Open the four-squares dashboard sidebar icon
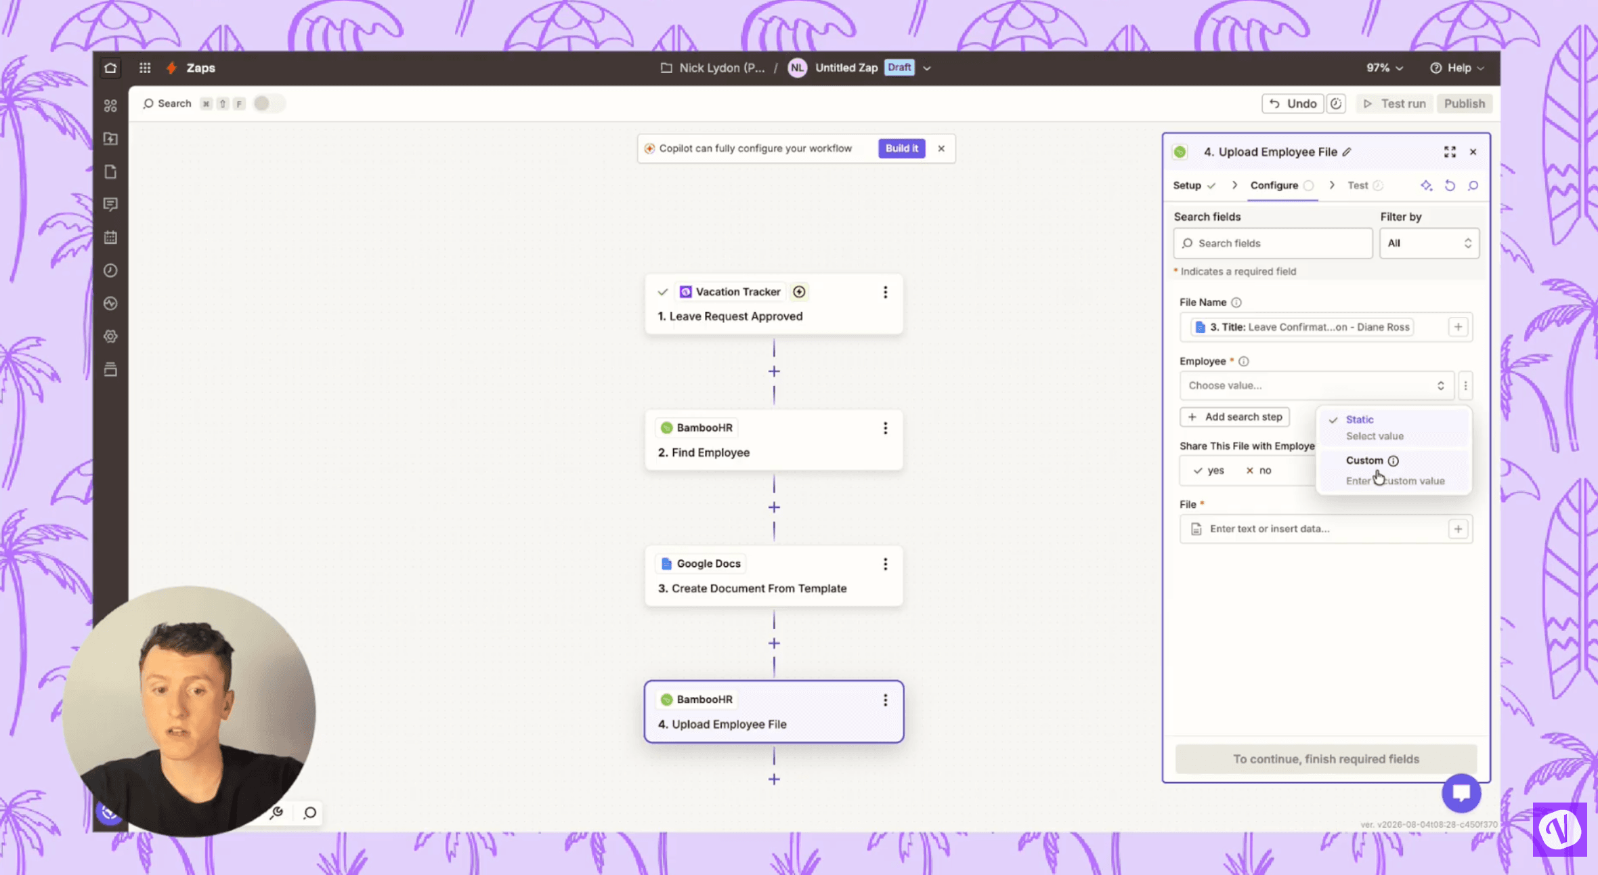 tap(110, 106)
